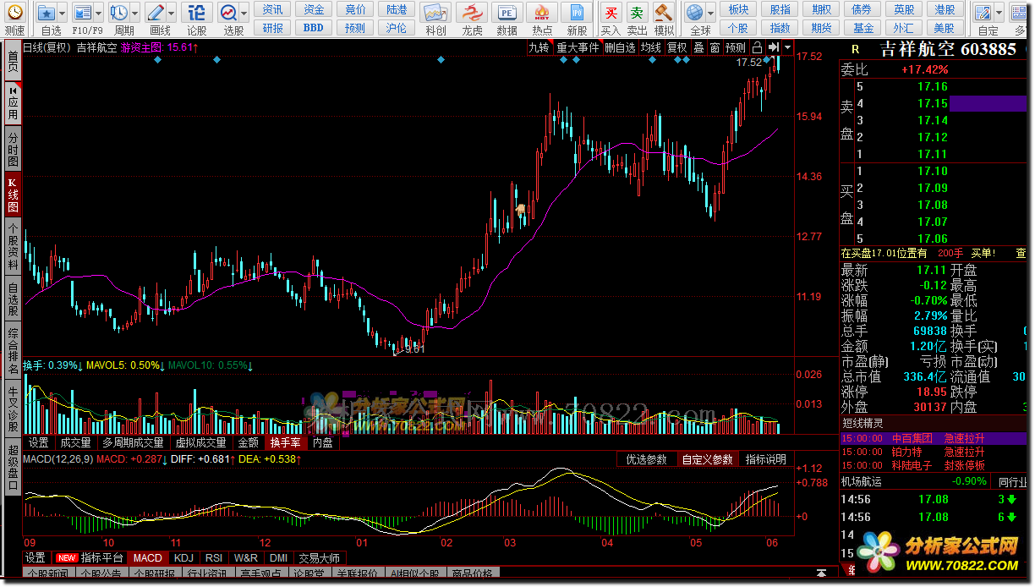Open 优选参数 optimized parameters
1035x587 pixels.
[647, 459]
